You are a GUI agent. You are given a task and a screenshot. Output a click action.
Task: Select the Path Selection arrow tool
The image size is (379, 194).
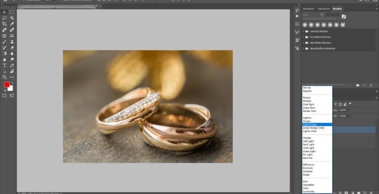tap(4, 71)
